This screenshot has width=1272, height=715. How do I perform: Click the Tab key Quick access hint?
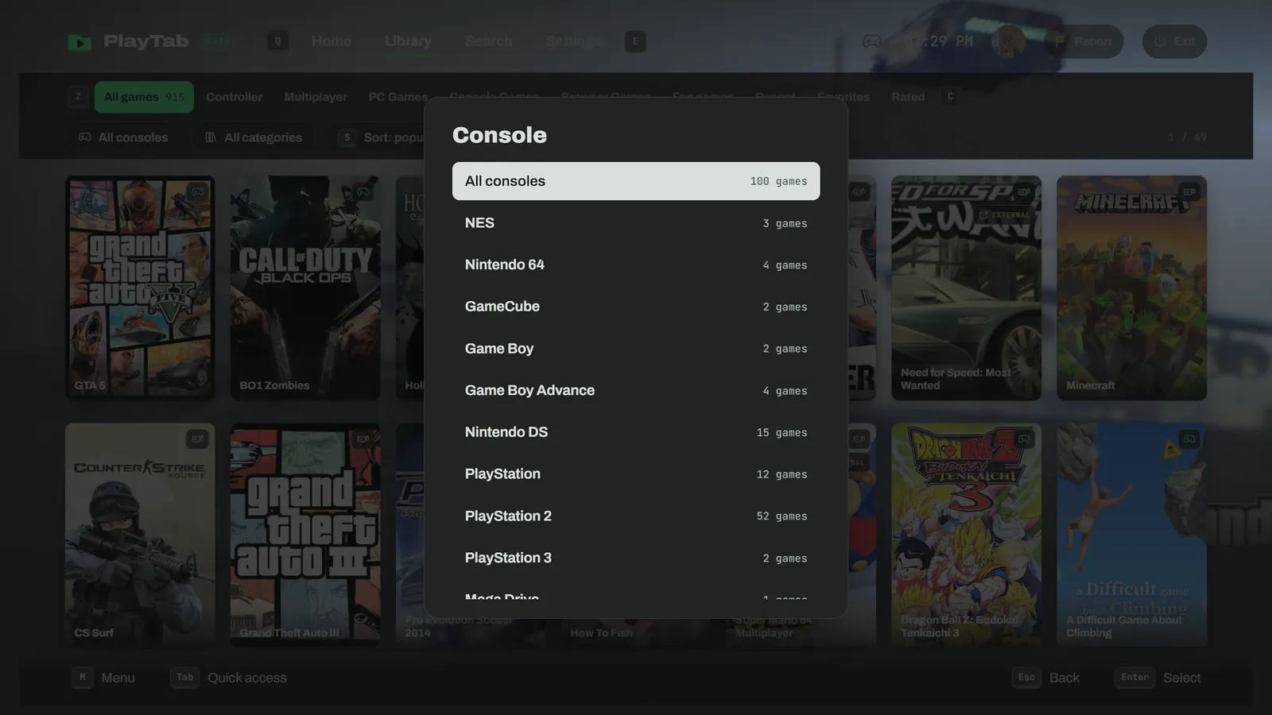(184, 678)
